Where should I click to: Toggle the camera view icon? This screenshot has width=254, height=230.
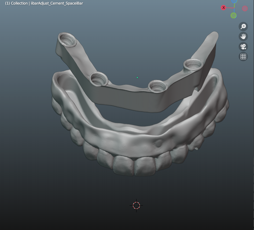(243, 47)
